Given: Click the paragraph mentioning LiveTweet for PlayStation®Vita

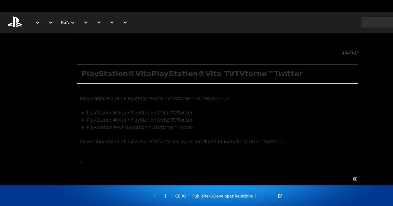Looking at the screenshot, I should click(x=182, y=142).
